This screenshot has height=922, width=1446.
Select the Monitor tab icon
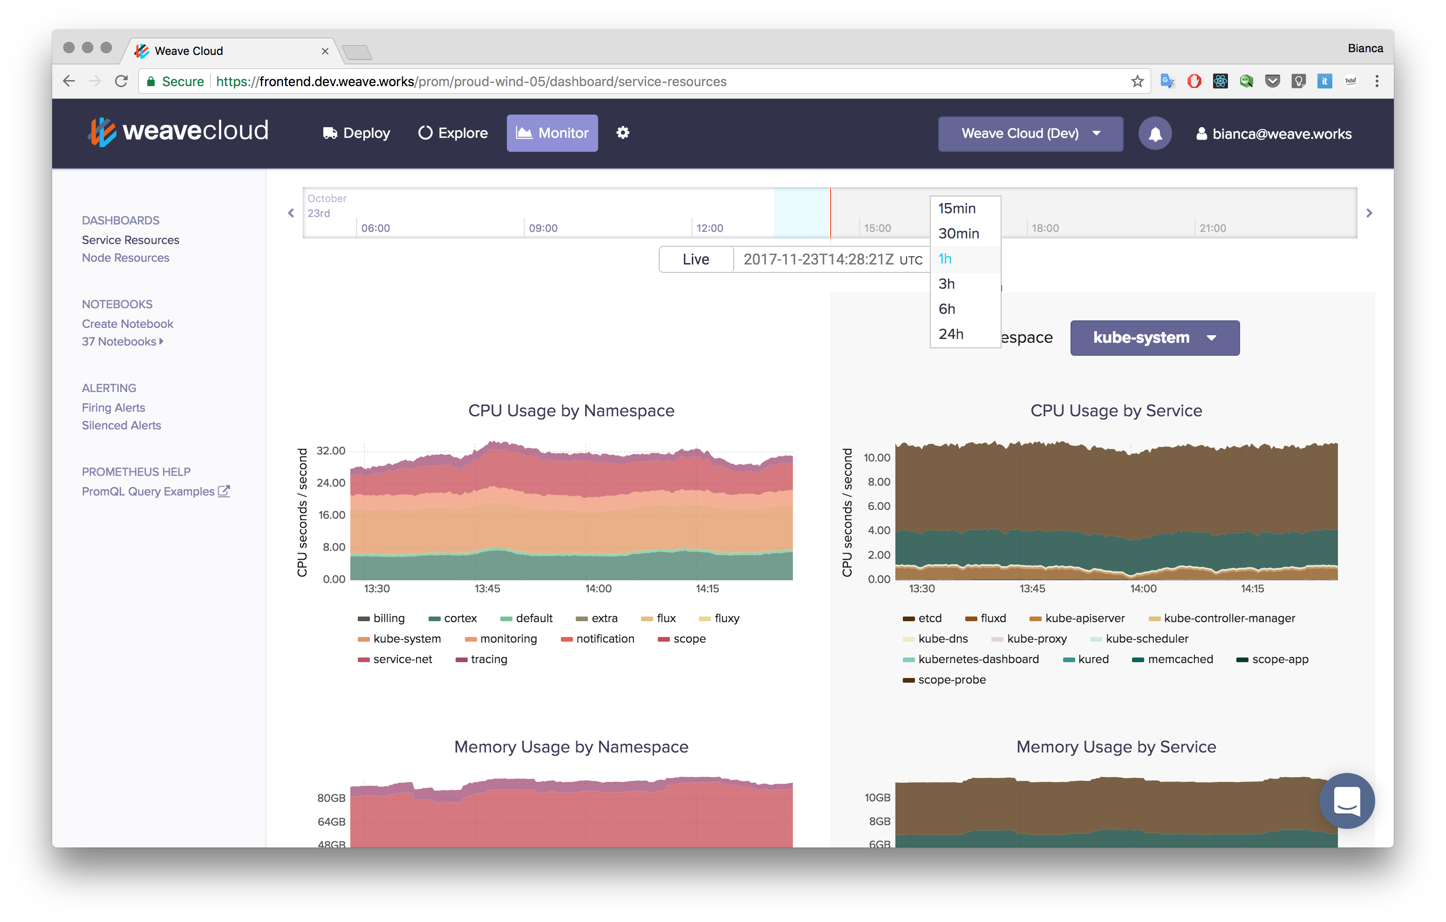pyautogui.click(x=524, y=133)
